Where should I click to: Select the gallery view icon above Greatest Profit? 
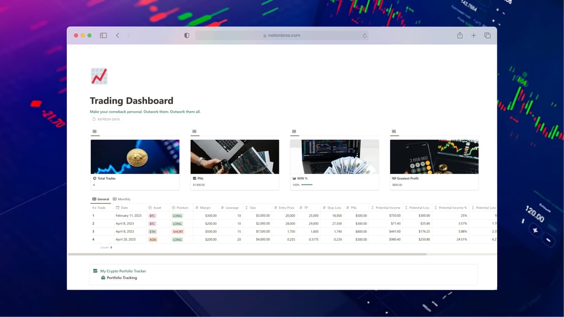(x=394, y=131)
